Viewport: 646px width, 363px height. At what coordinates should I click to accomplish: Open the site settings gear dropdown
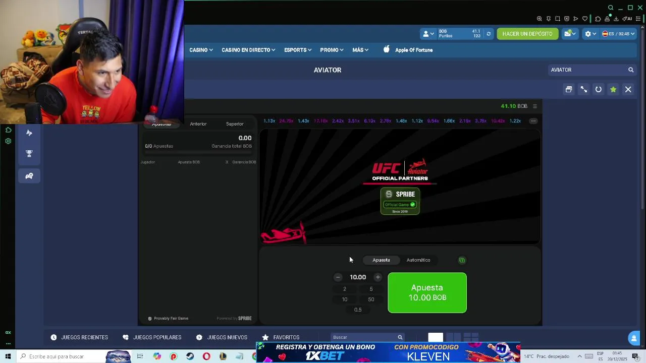point(590,34)
